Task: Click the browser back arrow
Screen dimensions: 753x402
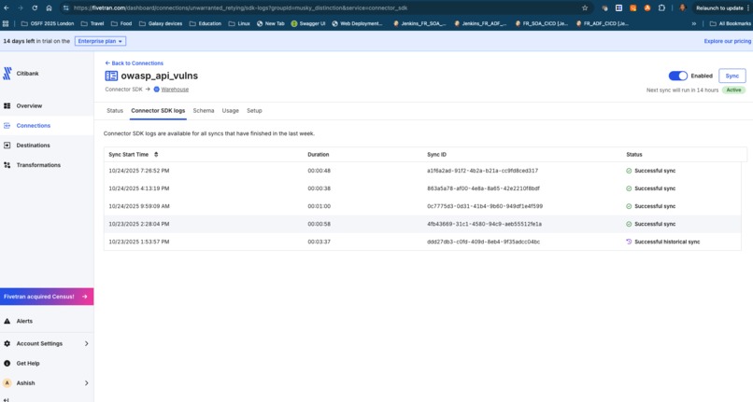Action: coord(7,8)
